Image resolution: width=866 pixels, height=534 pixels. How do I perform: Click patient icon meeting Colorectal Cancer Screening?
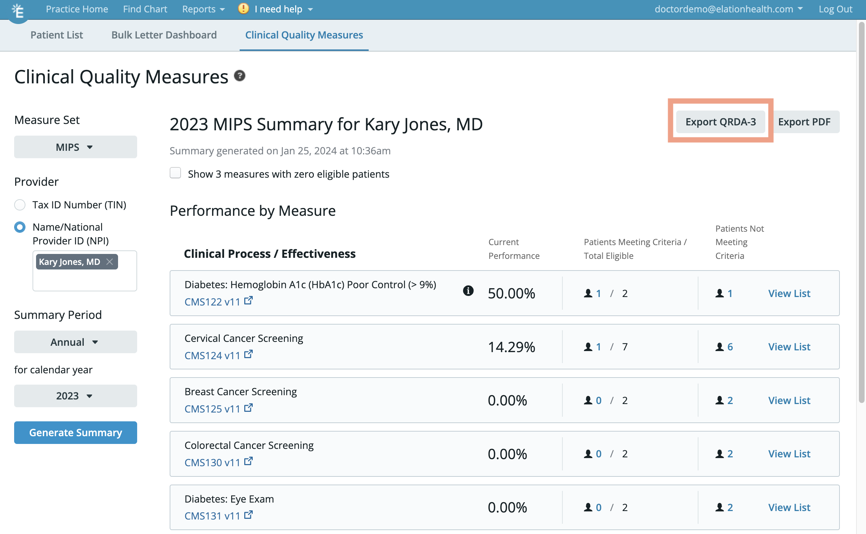tap(588, 454)
